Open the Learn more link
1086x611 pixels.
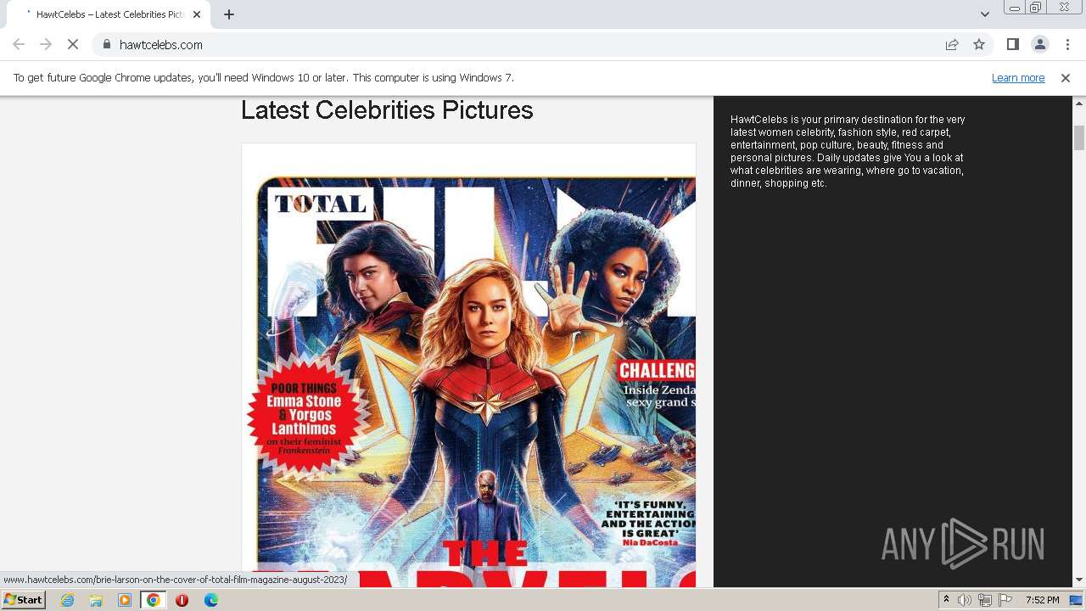1018,77
